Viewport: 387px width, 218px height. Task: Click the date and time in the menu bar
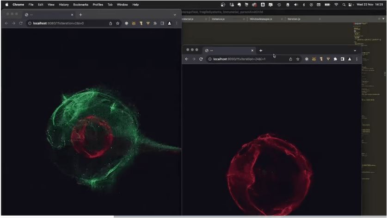click(368, 5)
